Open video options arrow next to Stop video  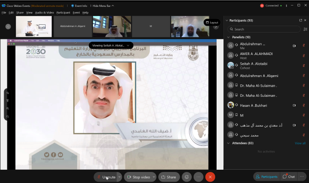(154, 177)
